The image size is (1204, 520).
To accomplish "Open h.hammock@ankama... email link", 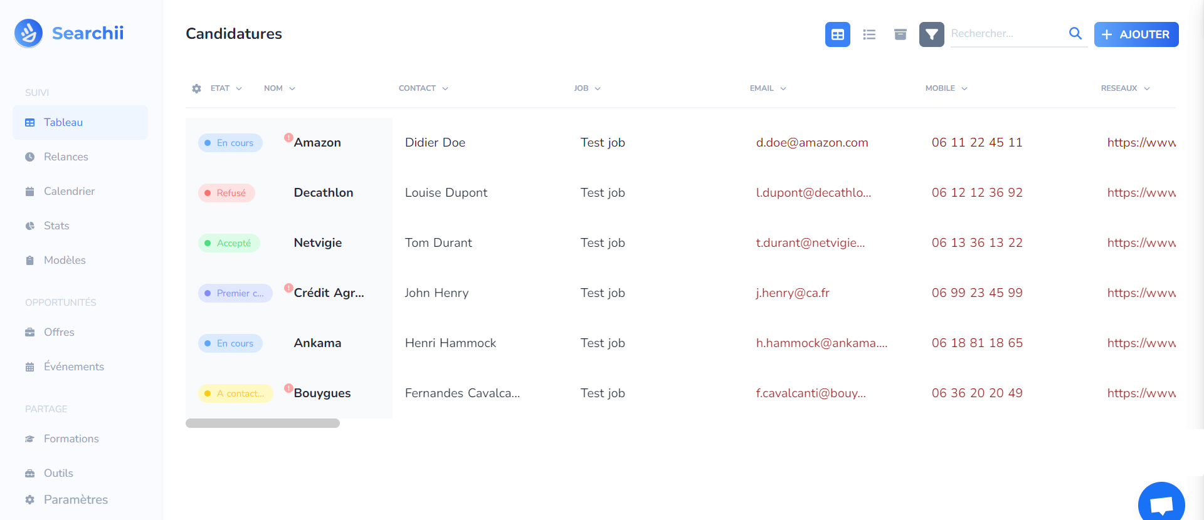I will click(822, 343).
